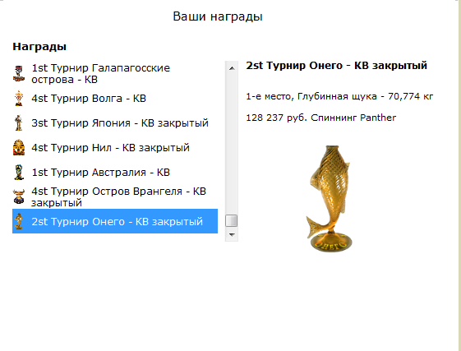Image resolution: width=461 pixels, height=351 pixels.
Task: Click the Volga tournament trophy icon
Action: [x=19, y=99]
